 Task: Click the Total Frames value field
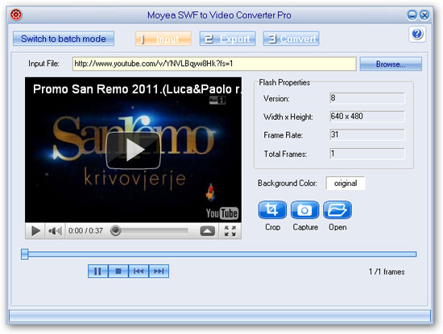click(367, 154)
